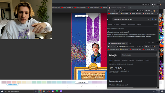Expand What time in France just now question
Viewport: 165px width, 93px height.
(x=119, y=85)
